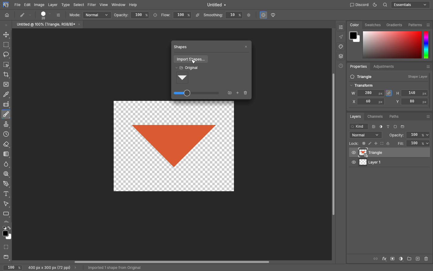The width and height of the screenshot is (433, 271).
Task: Select the Clone Stamp tool
Action: click(x=6, y=124)
